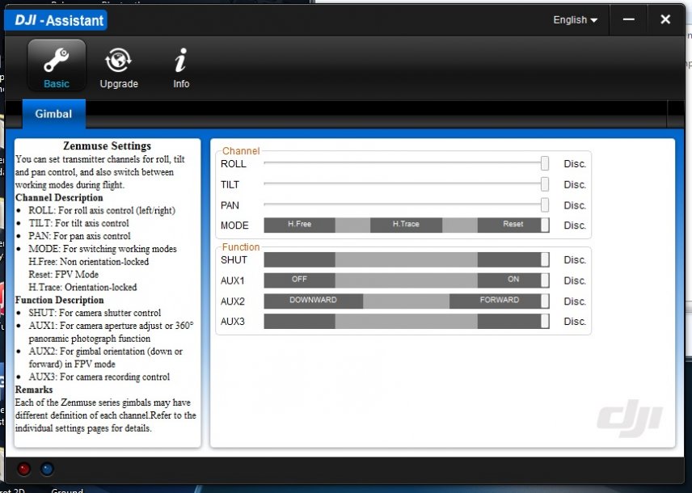Click the TILT row Disc. status
The image size is (692, 493).
pyautogui.click(x=575, y=184)
